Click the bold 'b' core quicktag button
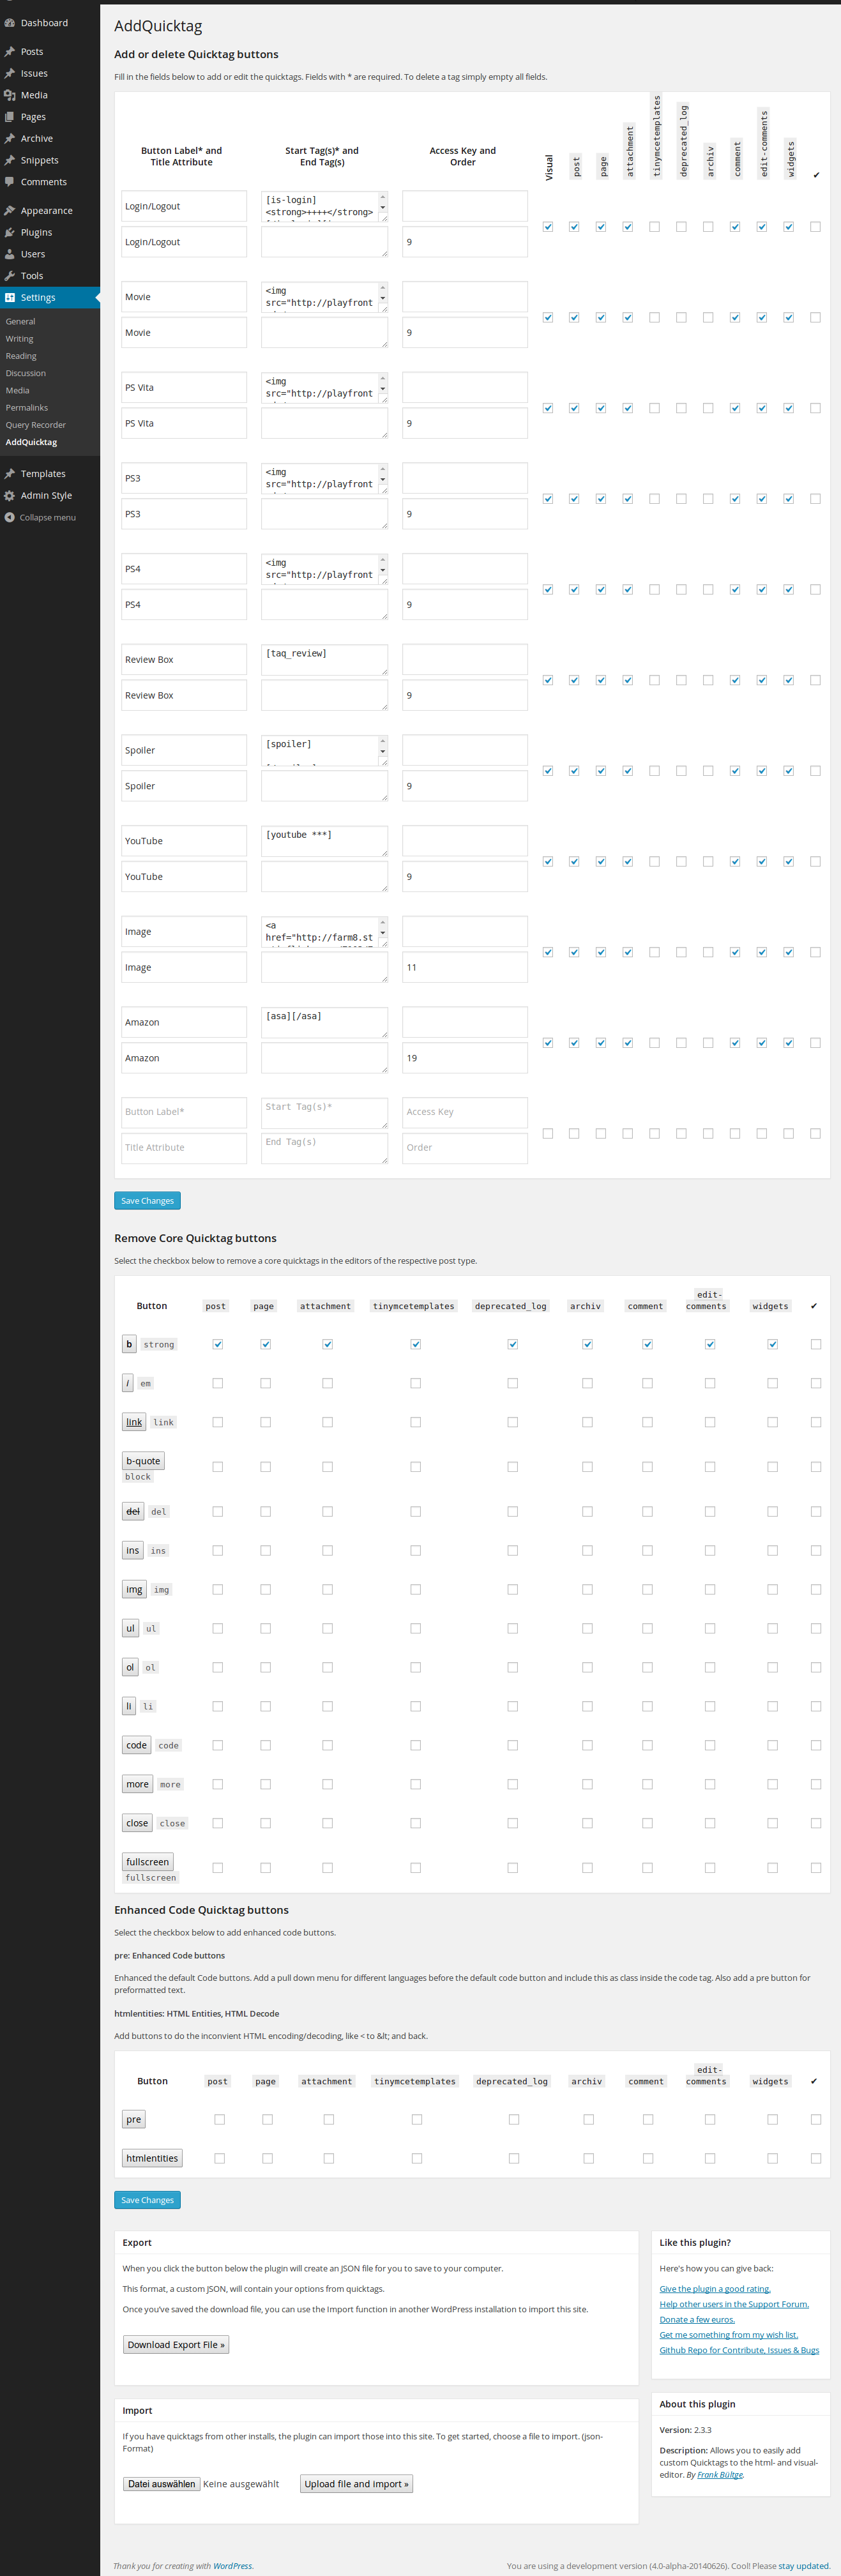Image resolution: width=841 pixels, height=2576 pixels. point(129,1344)
